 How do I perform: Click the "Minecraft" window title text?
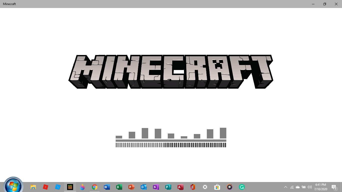tap(9, 4)
